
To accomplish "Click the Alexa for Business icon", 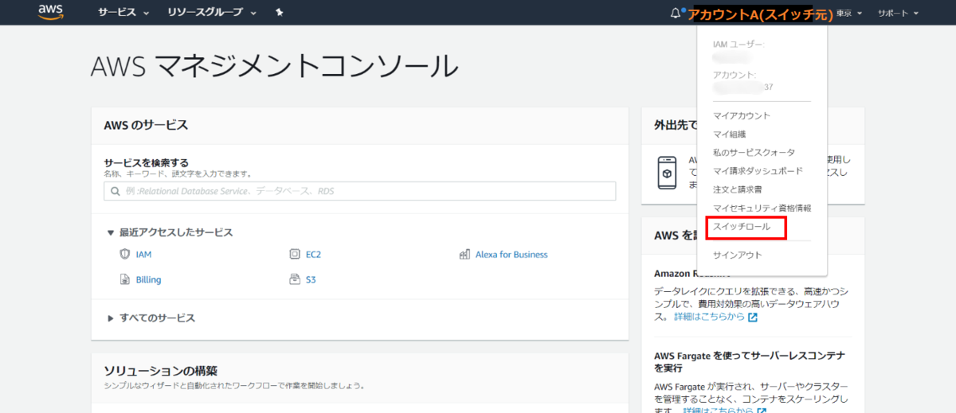I will 464,255.
